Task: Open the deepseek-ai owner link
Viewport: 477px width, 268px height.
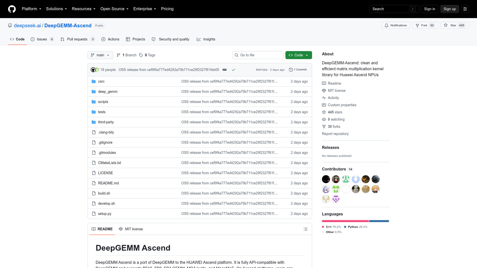Action: coord(27,26)
